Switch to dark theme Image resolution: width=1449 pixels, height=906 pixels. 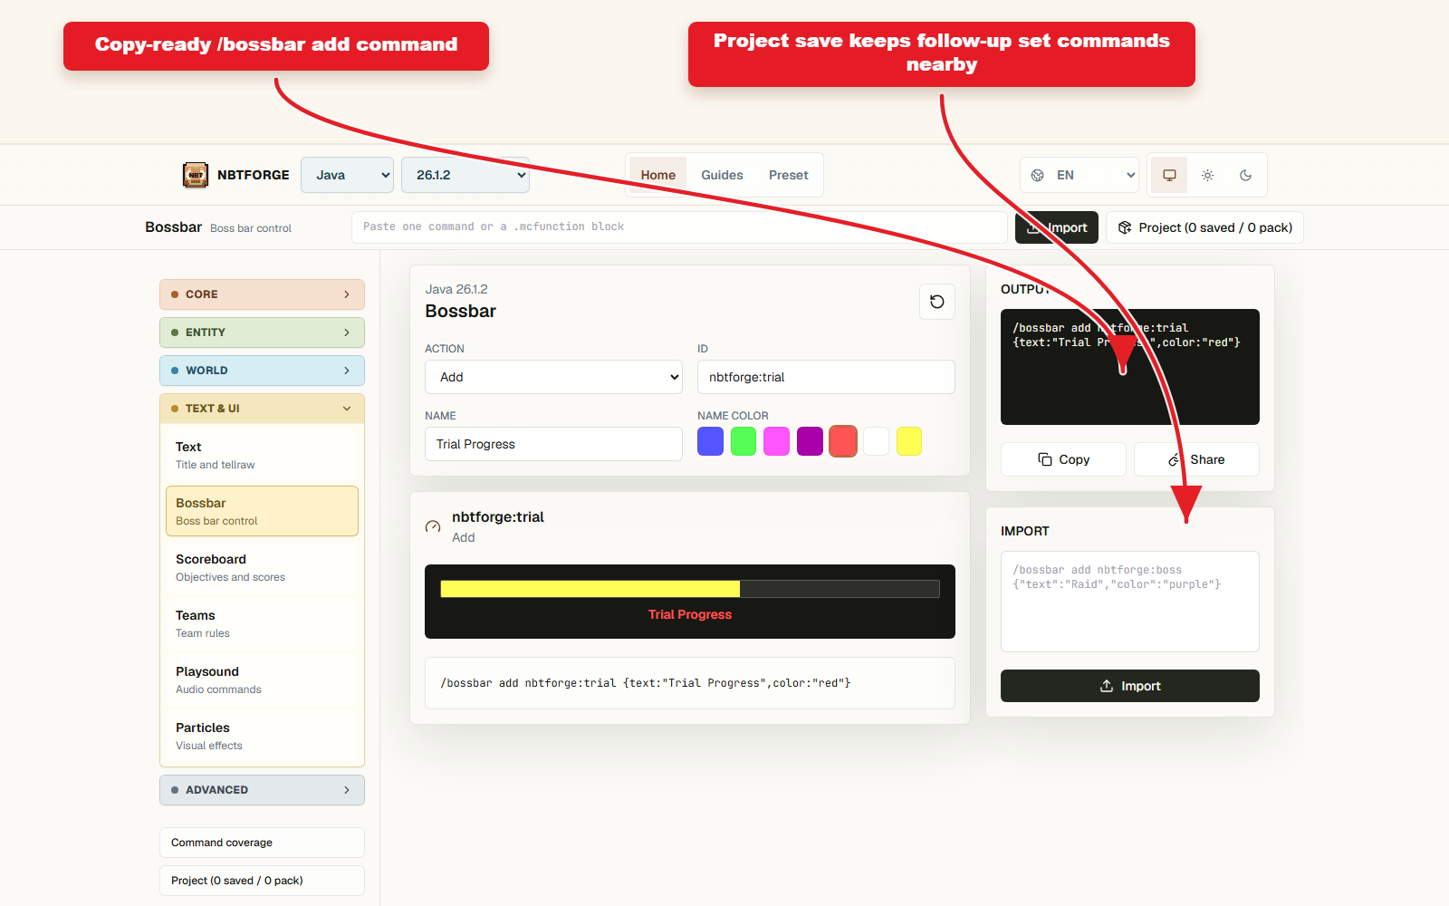(x=1245, y=175)
